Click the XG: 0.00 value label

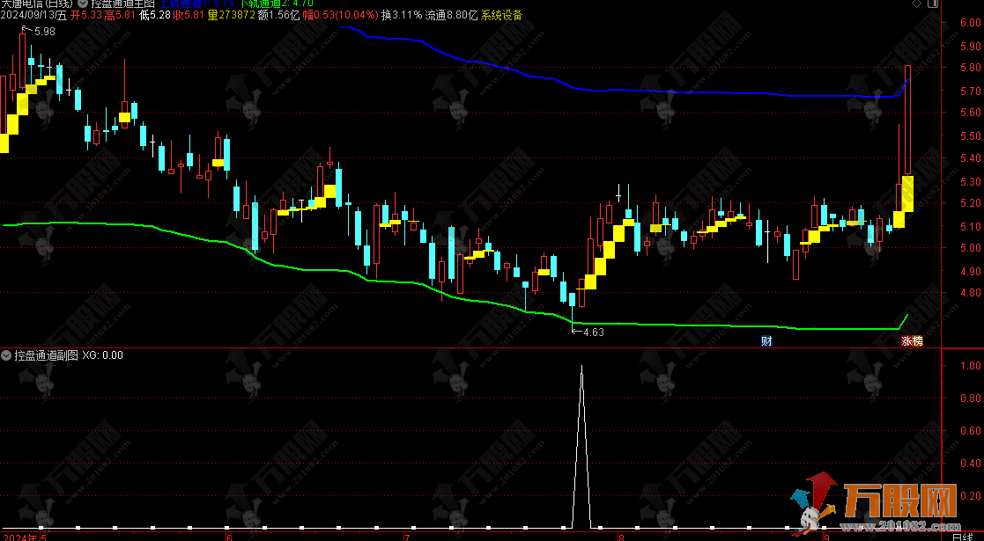102,355
